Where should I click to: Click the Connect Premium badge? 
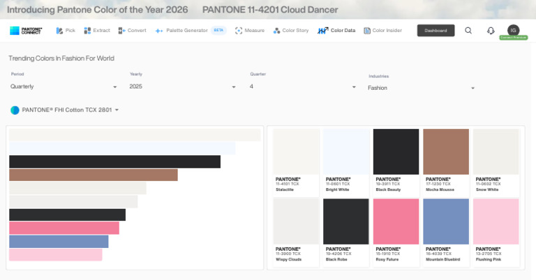point(514,38)
